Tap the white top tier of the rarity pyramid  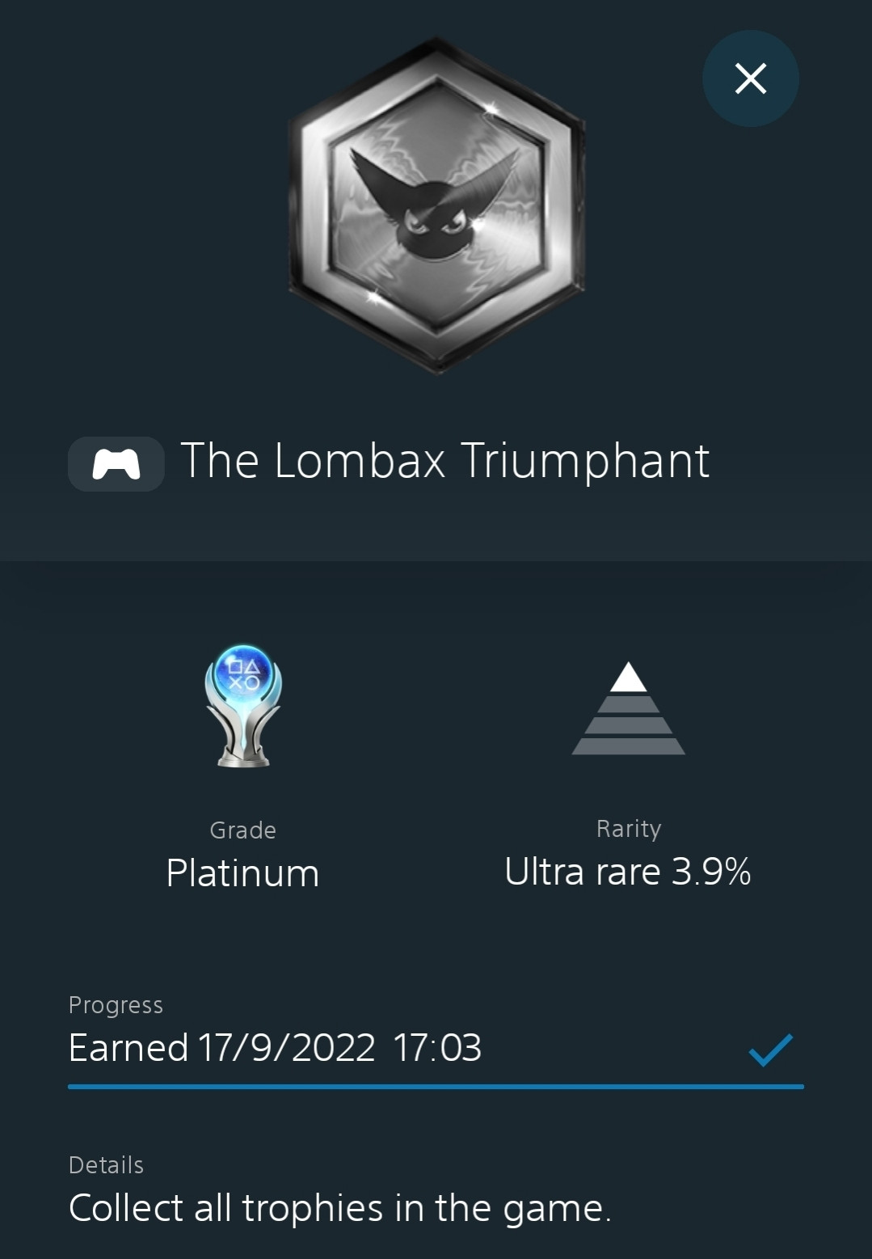pyautogui.click(x=629, y=678)
